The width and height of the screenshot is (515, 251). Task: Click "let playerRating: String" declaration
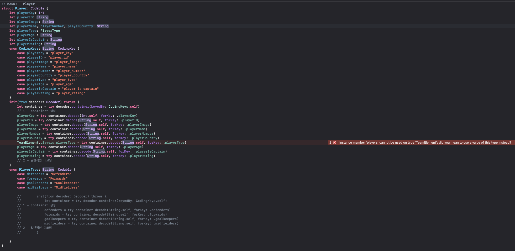coord(33,44)
